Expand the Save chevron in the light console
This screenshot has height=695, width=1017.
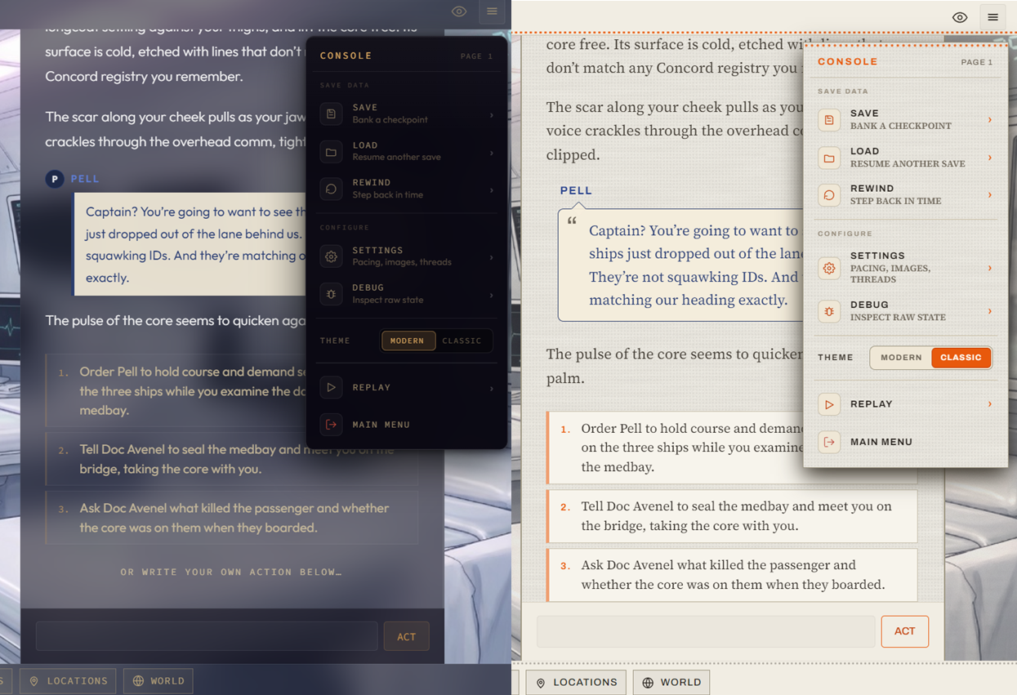tap(990, 120)
